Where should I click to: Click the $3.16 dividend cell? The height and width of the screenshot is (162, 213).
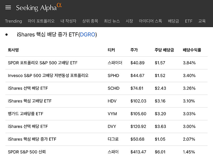point(160,101)
